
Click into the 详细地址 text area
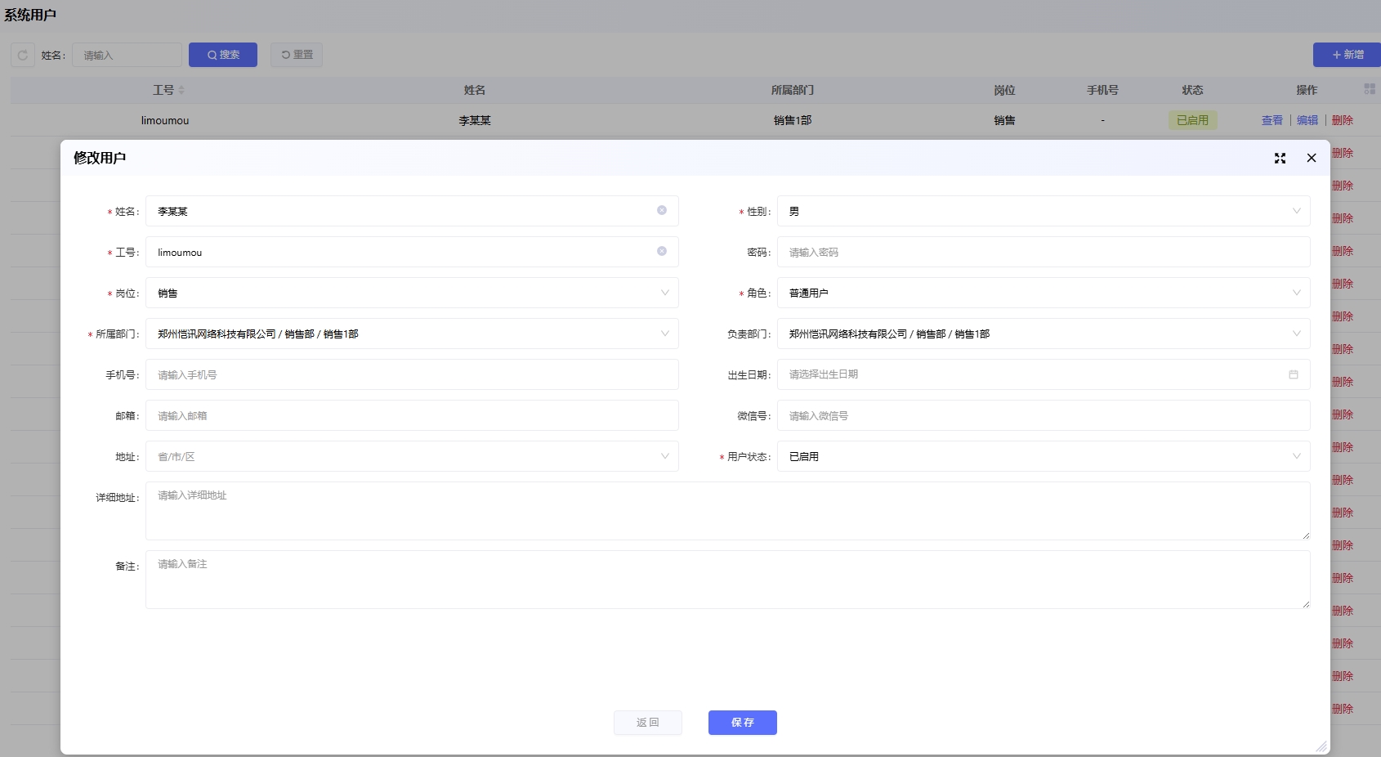point(727,511)
